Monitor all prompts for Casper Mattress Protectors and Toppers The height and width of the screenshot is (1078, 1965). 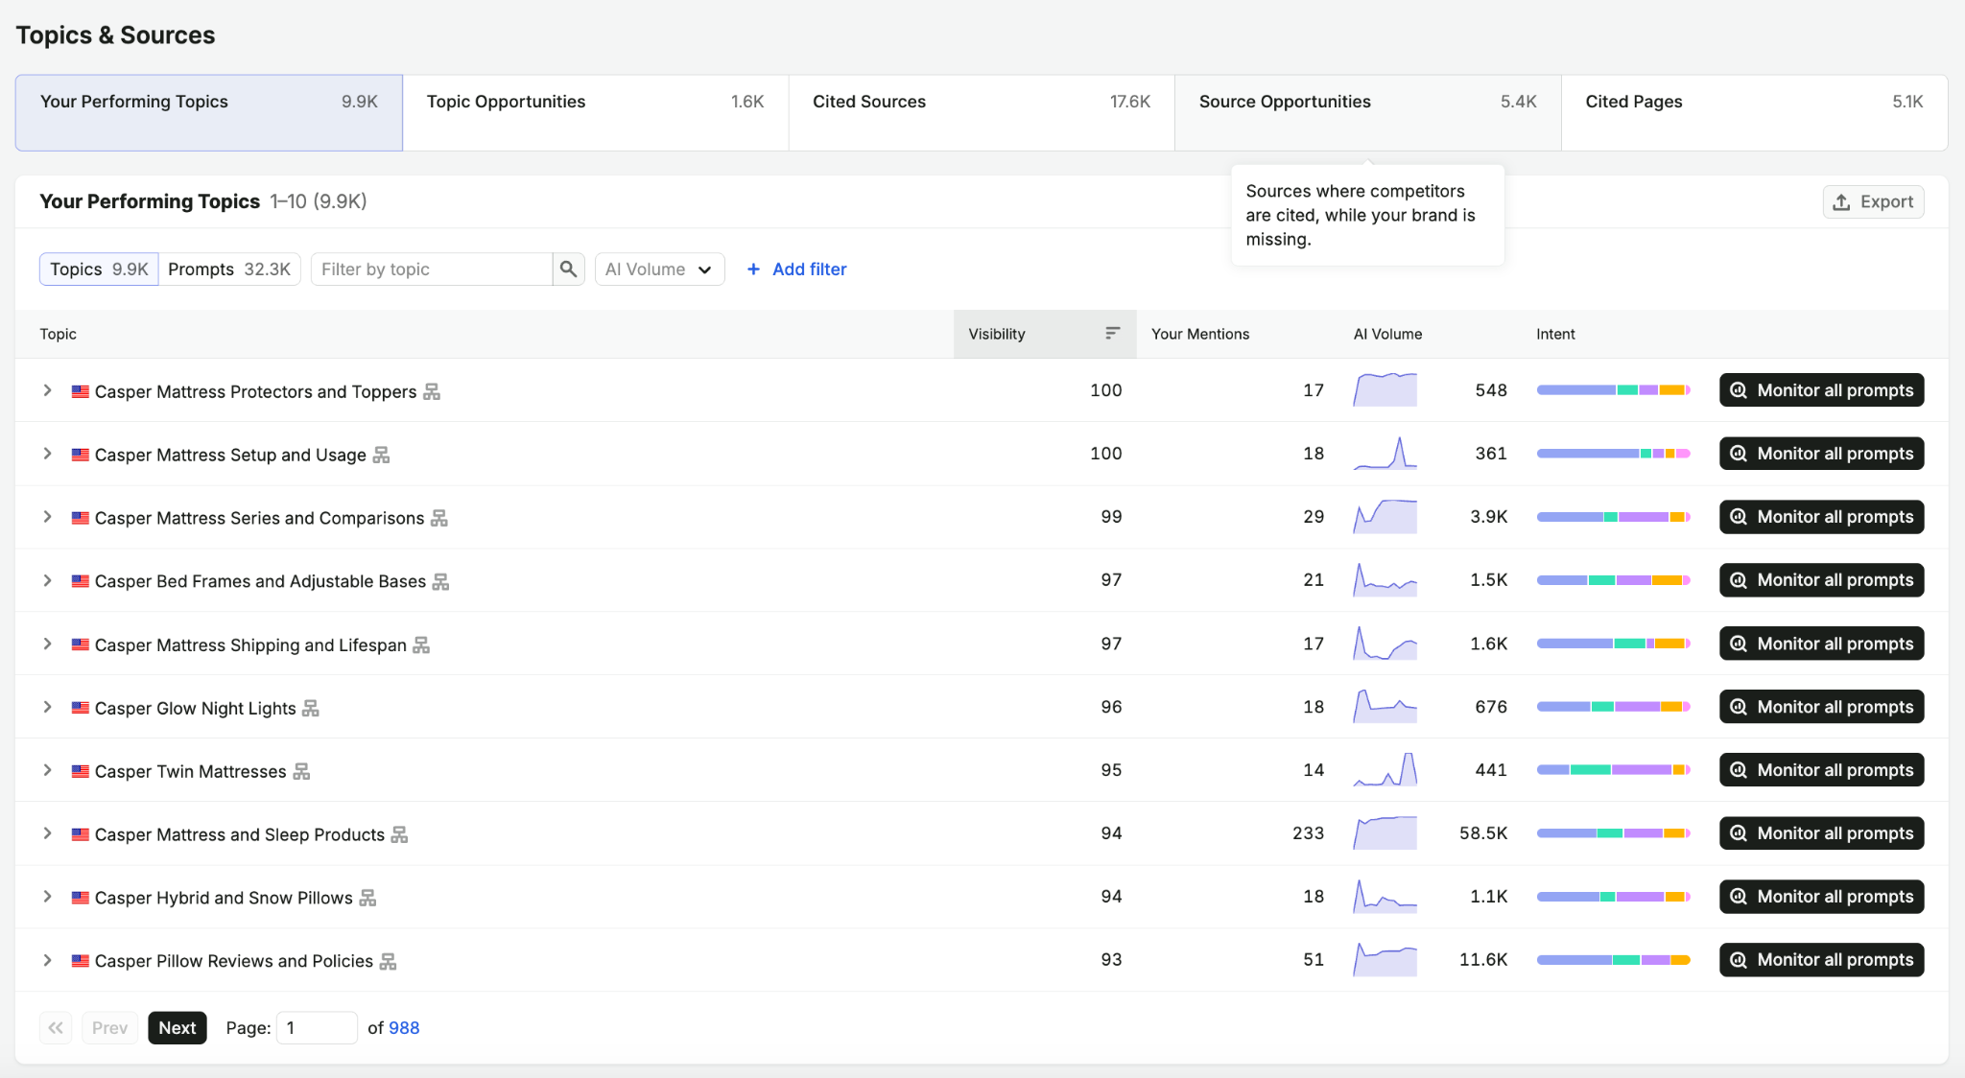point(1821,390)
